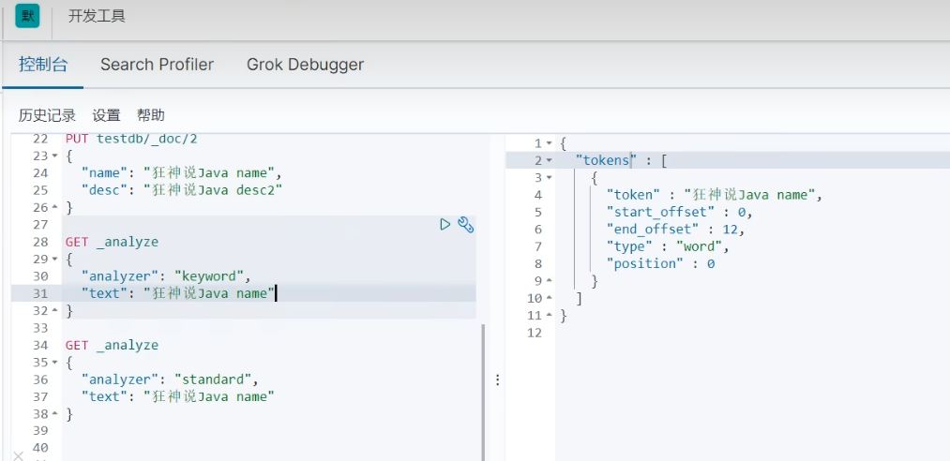This screenshot has width=950, height=461.
Task: Click the pane divider handle dots
Action: point(497,379)
